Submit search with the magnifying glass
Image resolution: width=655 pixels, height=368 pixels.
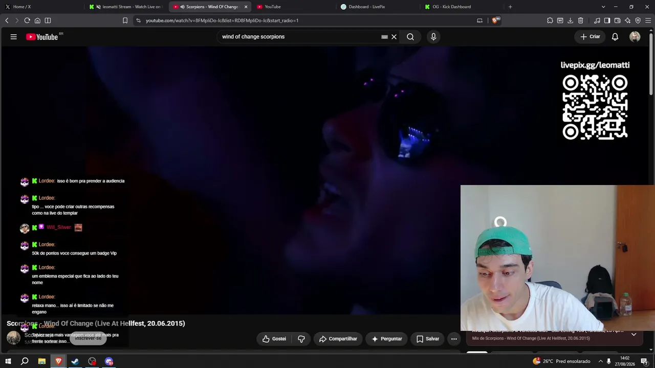(x=410, y=37)
